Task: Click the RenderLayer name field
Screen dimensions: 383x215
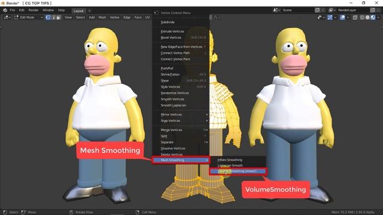Action: click(353, 10)
